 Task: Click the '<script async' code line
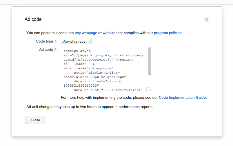[77, 51]
